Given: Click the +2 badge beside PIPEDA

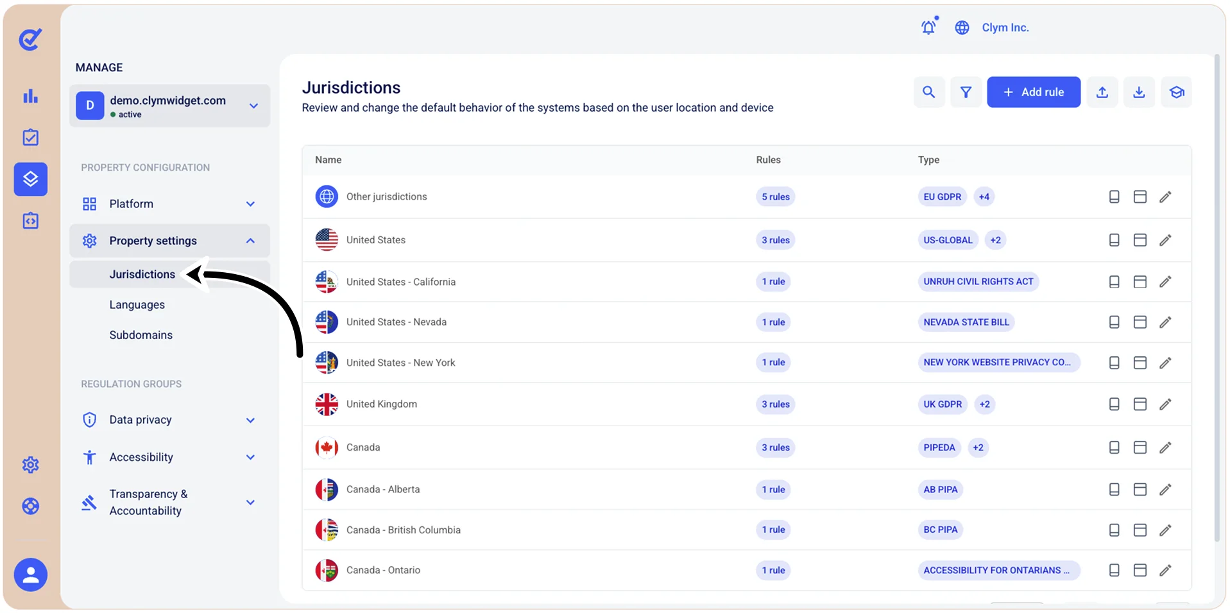Looking at the screenshot, I should [977, 447].
